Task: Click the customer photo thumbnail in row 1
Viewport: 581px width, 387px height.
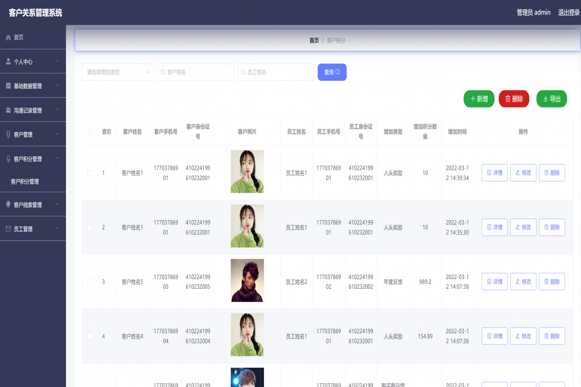Action: 247,172
